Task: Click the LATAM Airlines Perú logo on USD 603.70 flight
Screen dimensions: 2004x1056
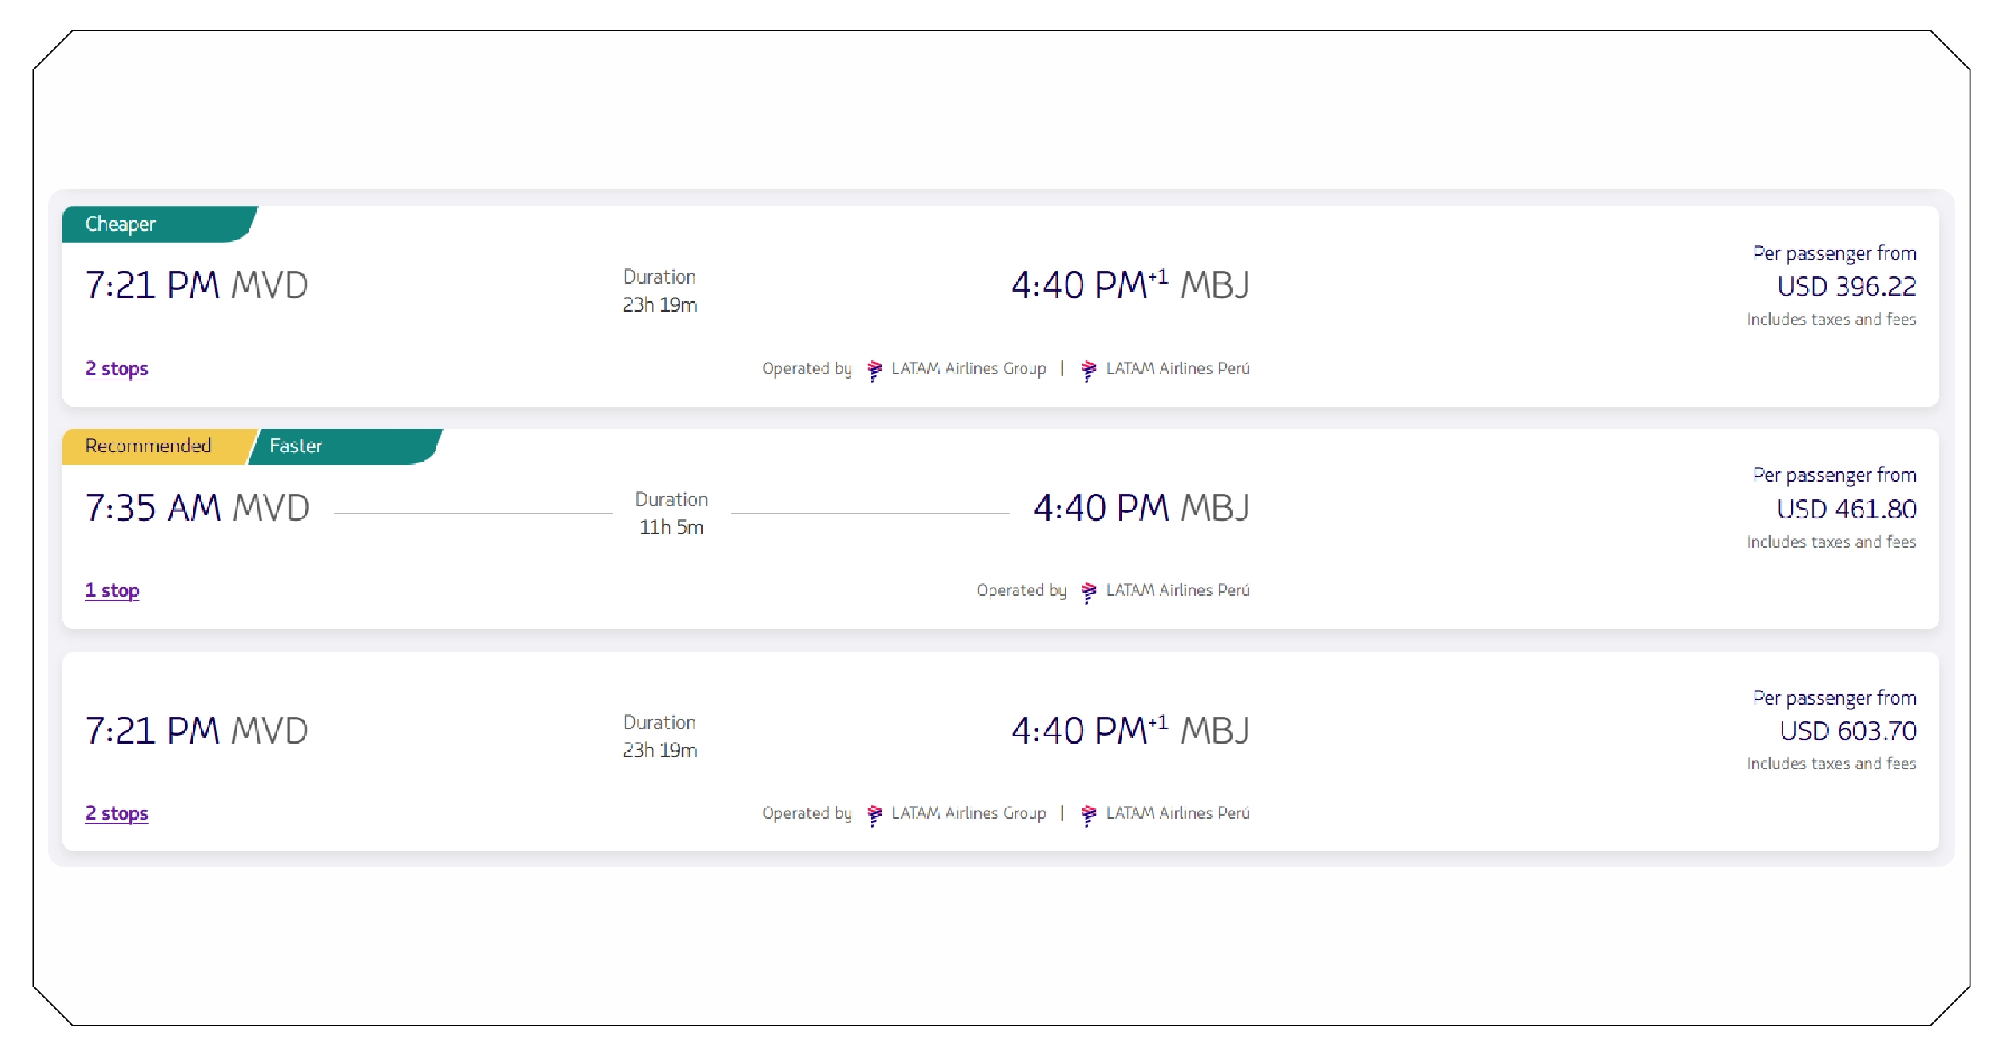Action: coord(1089,813)
